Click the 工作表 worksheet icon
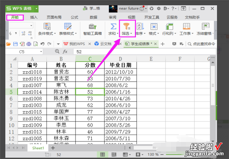Screen dimensions: 229x159 click(x=186, y=26)
